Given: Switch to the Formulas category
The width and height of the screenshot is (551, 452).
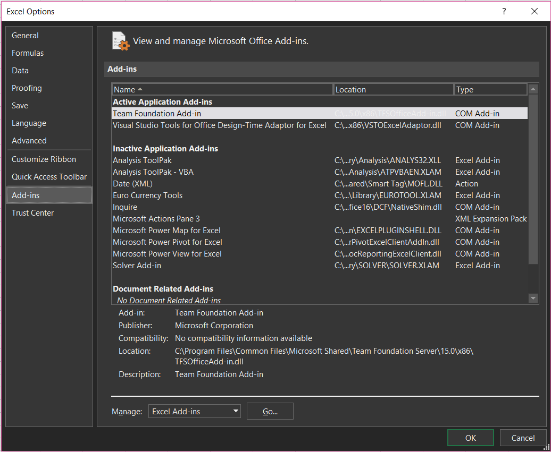Looking at the screenshot, I should click(x=28, y=53).
